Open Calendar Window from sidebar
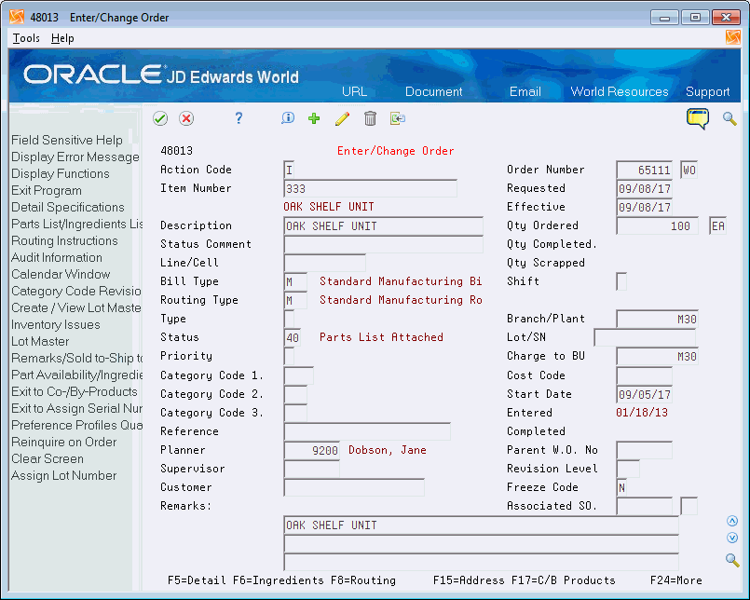Image resolution: width=750 pixels, height=600 pixels. (x=61, y=274)
